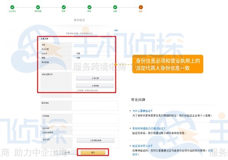Screen dimensions: 228x160
Task: Click the 店铺 completed step checkmark
Action: 115,7
